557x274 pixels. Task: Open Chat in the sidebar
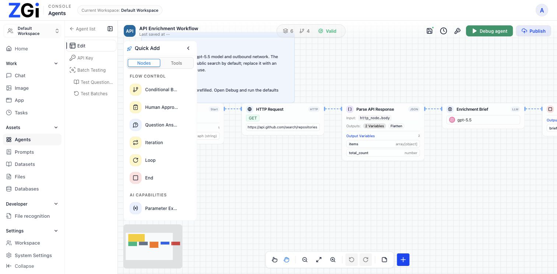(x=32, y=75)
